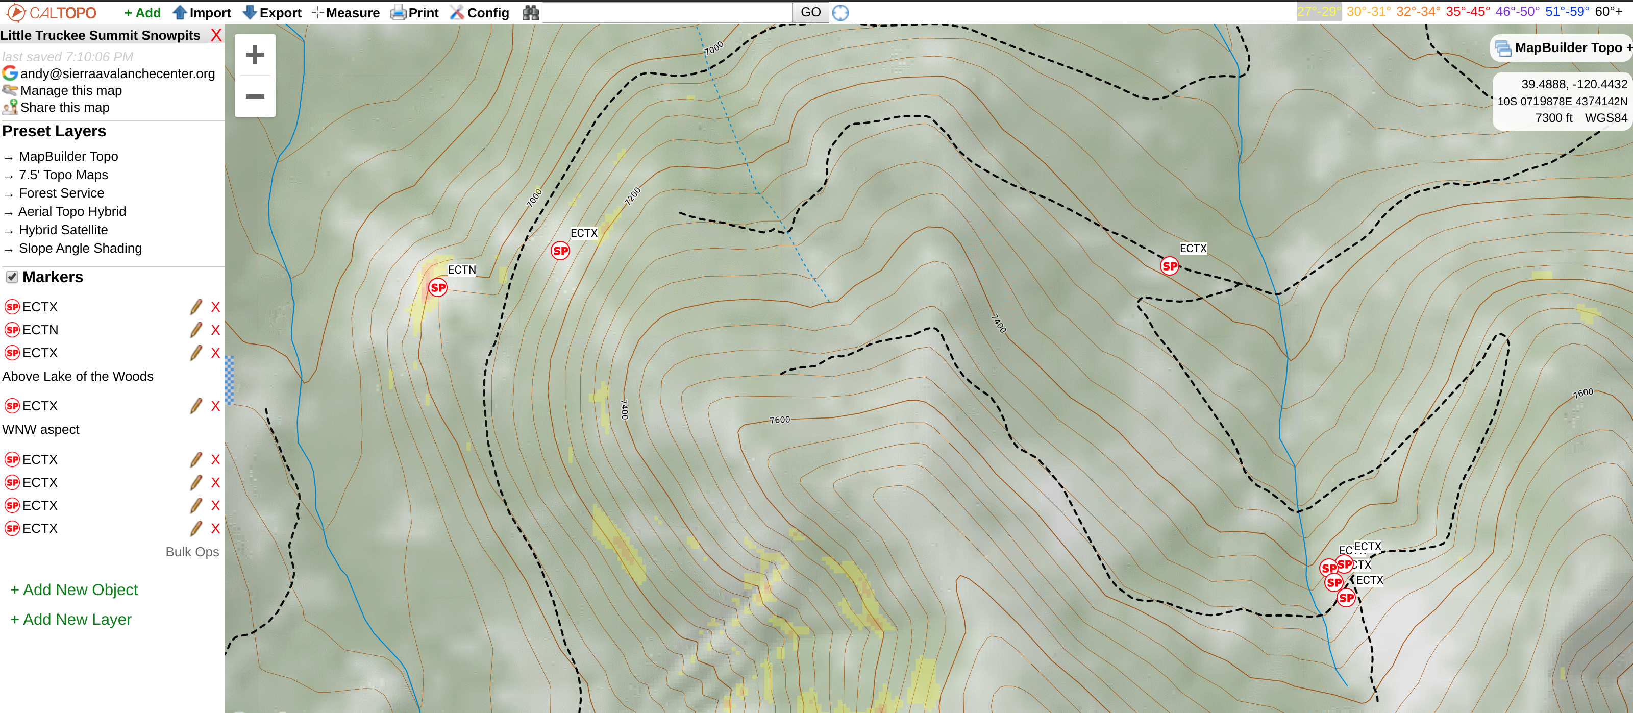This screenshot has height=713, width=1633.
Task: Click the locate-me crosshair icon
Action: coord(840,13)
